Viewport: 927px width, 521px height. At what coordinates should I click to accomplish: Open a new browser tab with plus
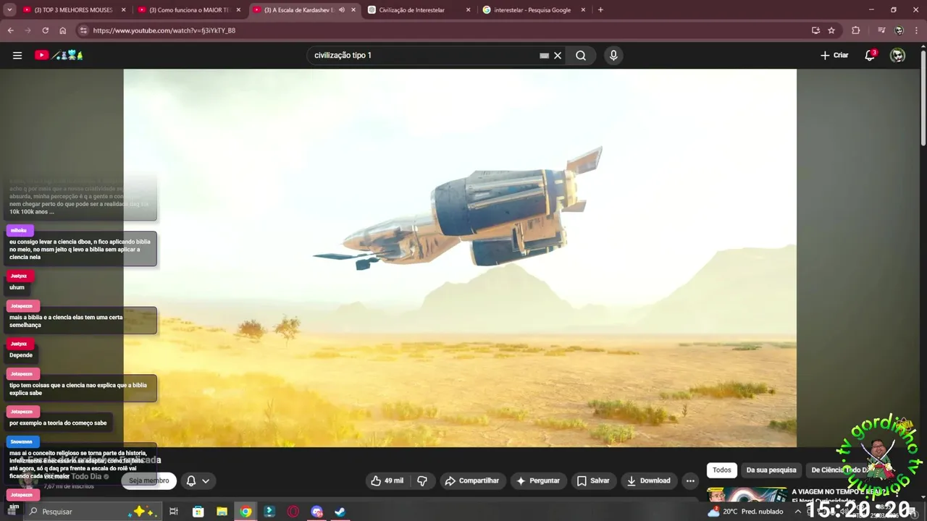[600, 10]
